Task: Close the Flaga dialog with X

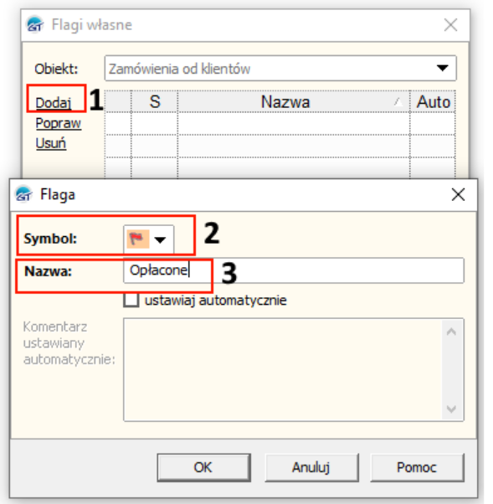Action: (x=458, y=194)
